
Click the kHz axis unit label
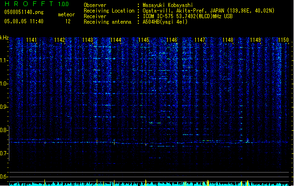[x=4, y=38]
